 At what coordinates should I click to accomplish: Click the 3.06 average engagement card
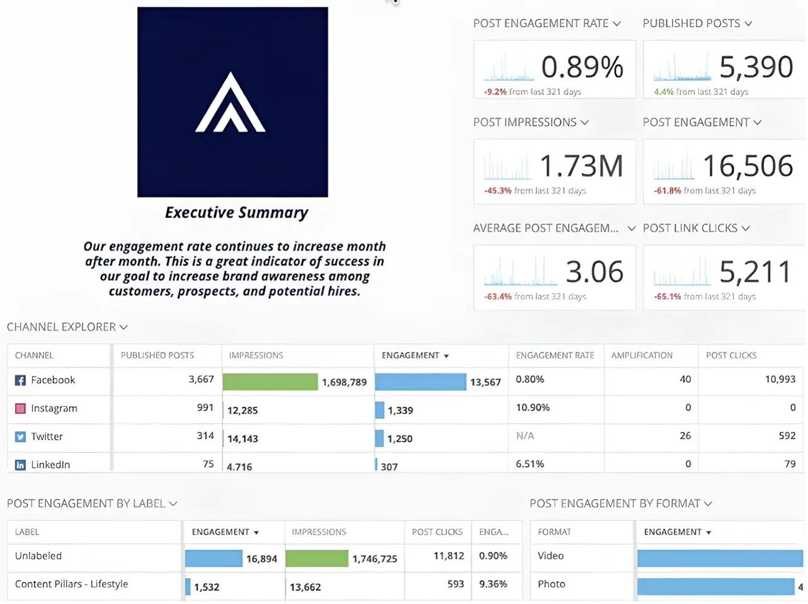[555, 278]
